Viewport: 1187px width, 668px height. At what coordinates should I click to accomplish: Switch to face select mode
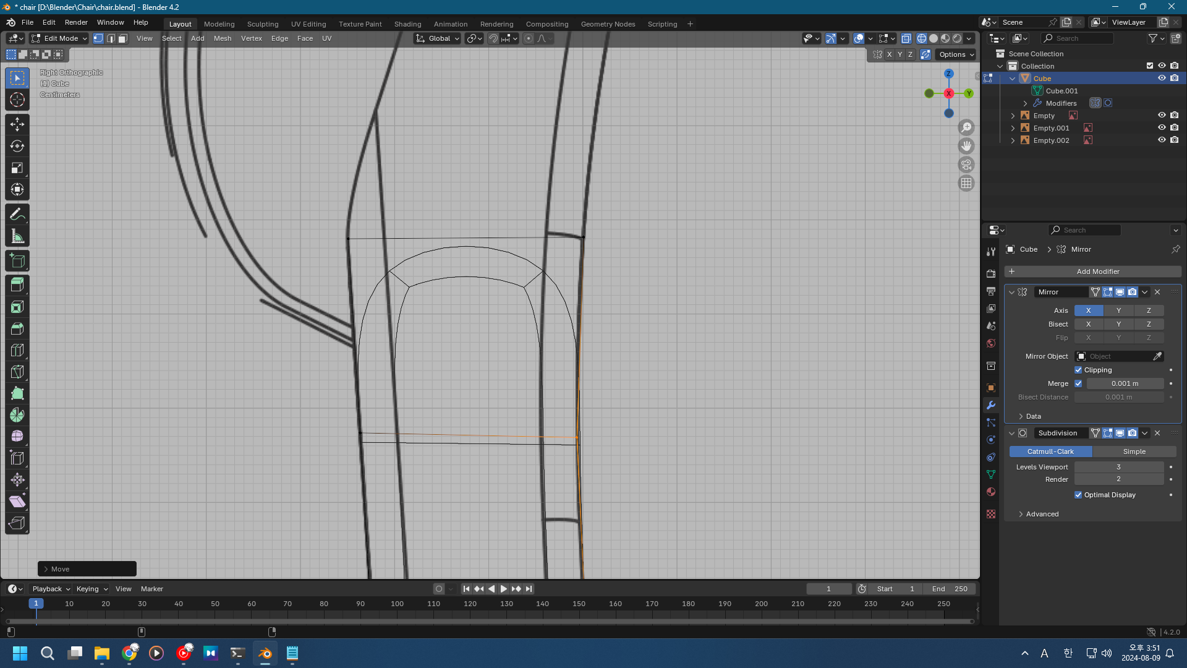point(123,38)
